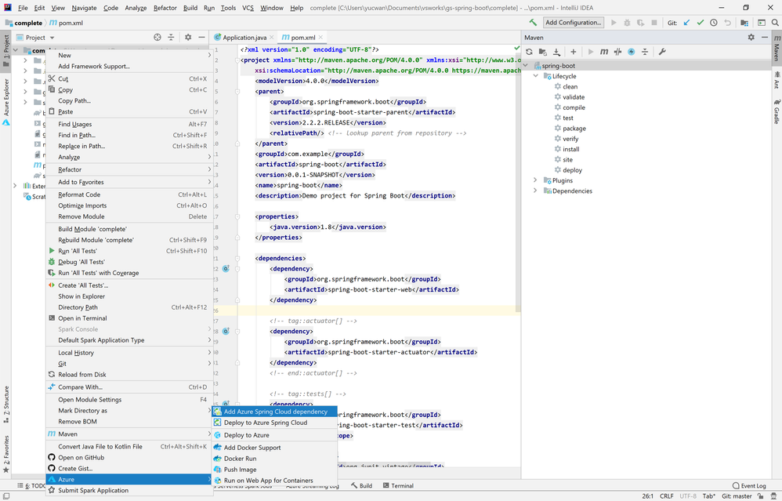Change CRLF line separator in status bar

[666, 496]
